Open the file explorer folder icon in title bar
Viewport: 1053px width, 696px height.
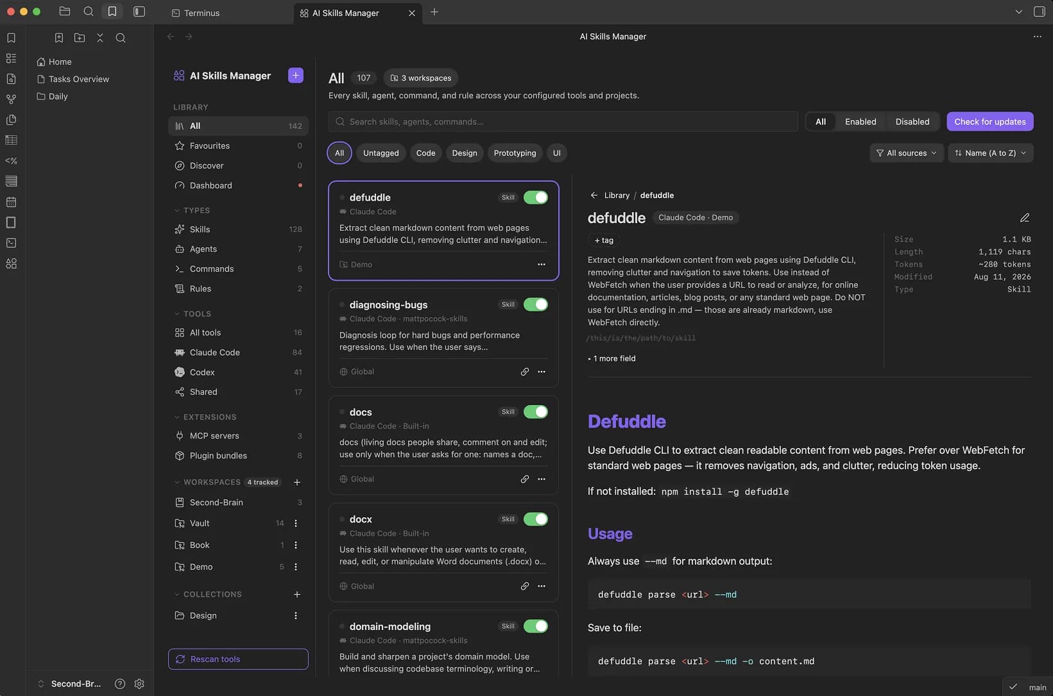(x=65, y=12)
